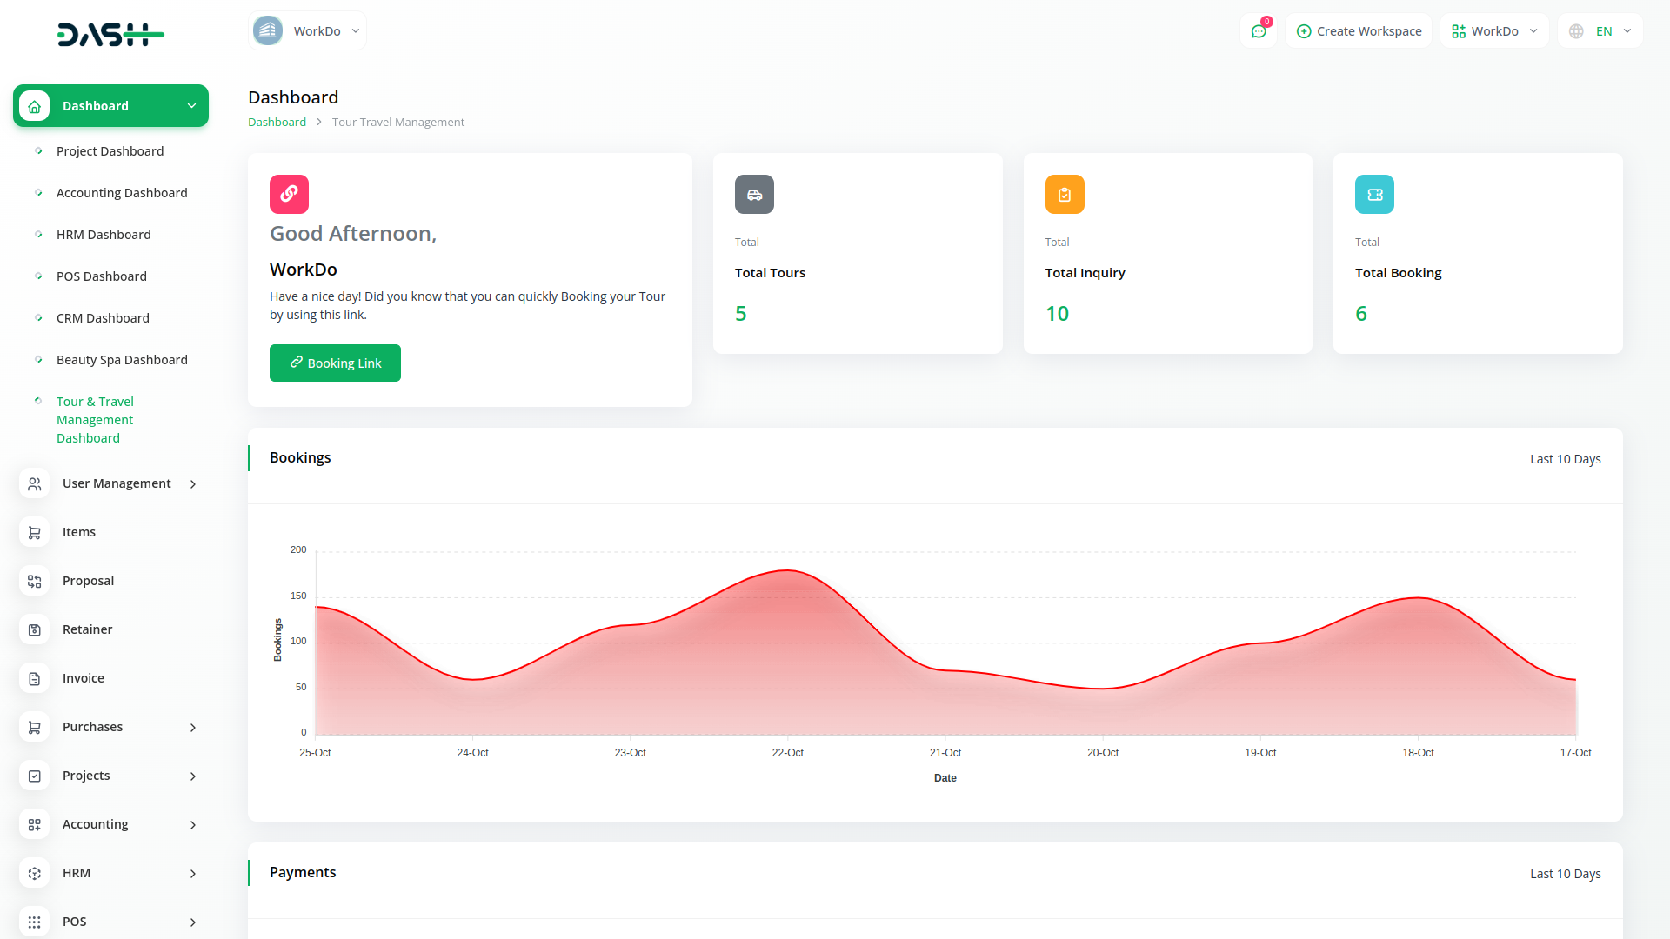Open the WorkDo workspace dropdown at top left
The image size is (1670, 939).
click(x=307, y=31)
